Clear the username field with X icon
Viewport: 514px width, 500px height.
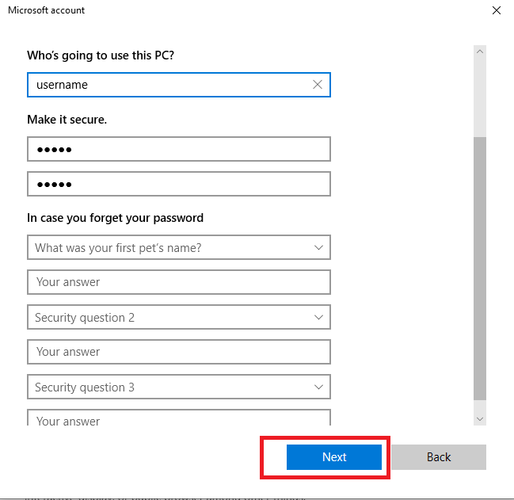pos(318,85)
